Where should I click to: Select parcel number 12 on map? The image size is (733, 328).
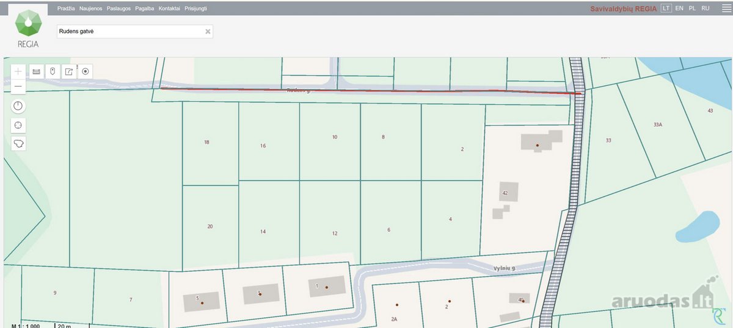pyautogui.click(x=335, y=234)
